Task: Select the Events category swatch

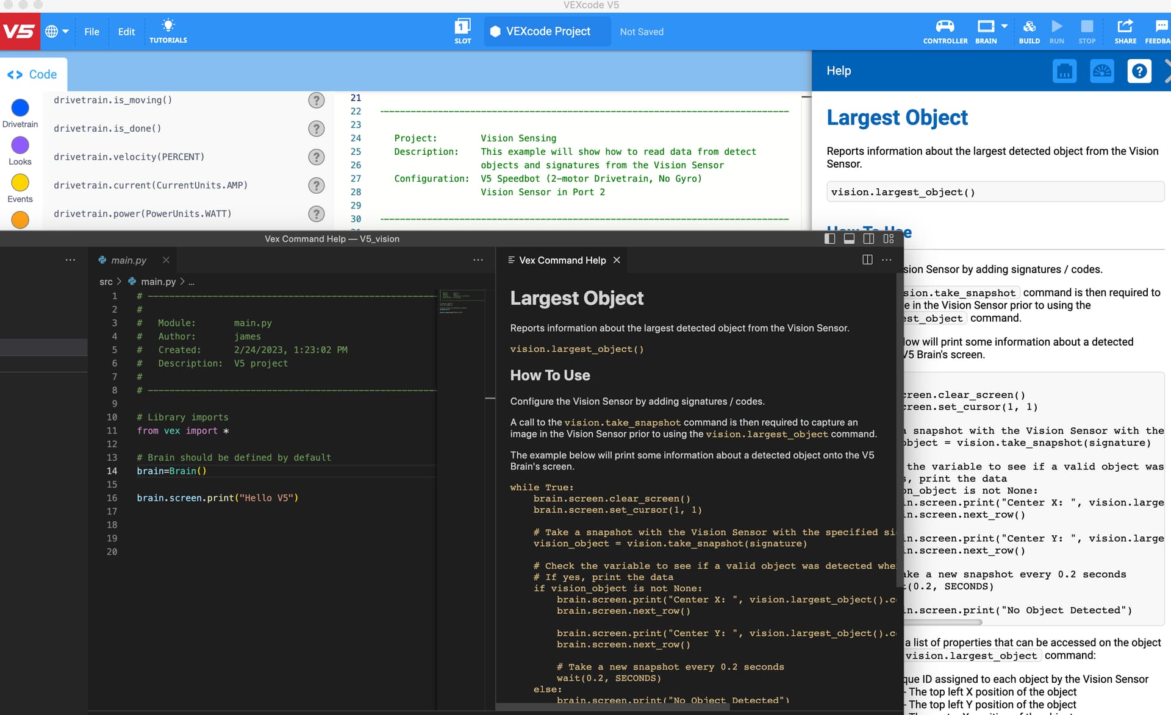Action: tap(20, 182)
